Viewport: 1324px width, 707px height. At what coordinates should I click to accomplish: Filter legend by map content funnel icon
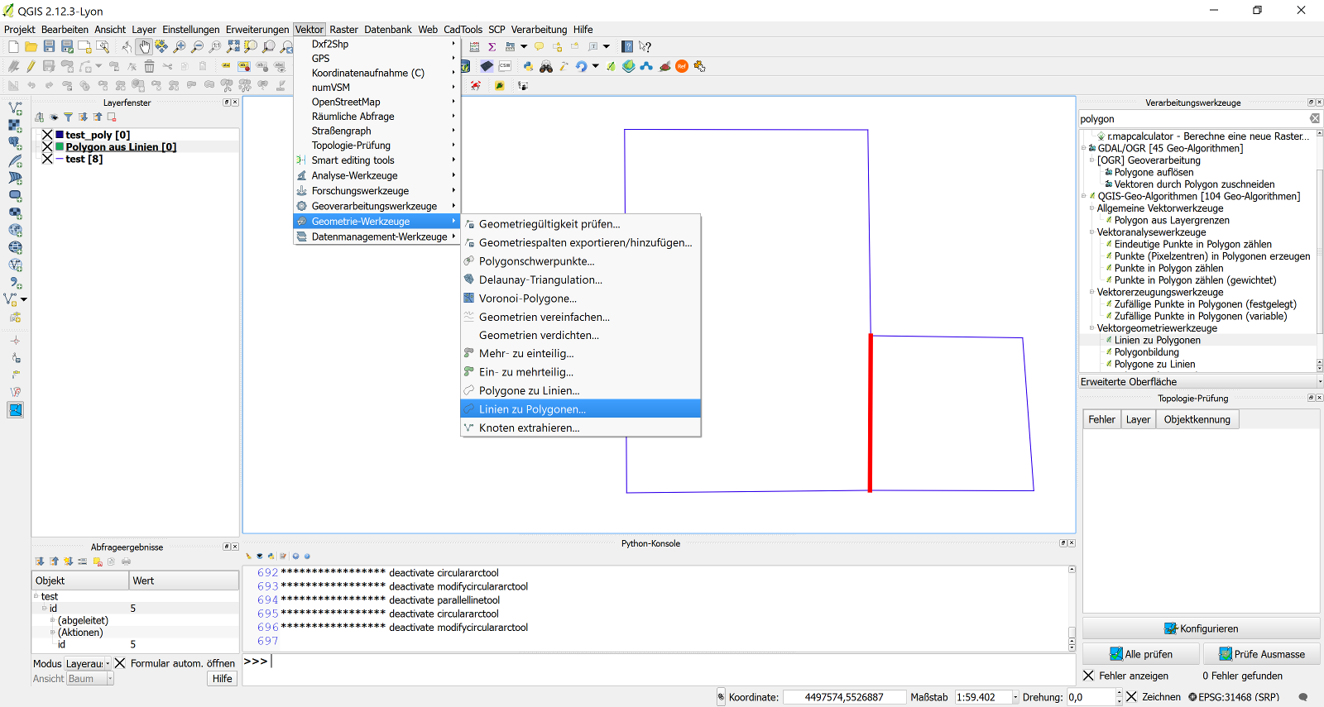[x=69, y=117]
